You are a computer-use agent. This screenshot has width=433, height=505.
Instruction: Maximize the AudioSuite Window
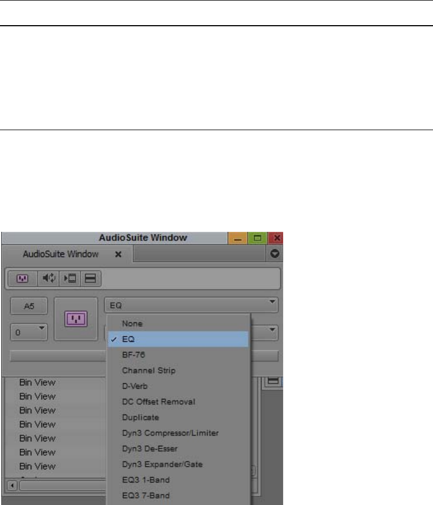(x=257, y=238)
